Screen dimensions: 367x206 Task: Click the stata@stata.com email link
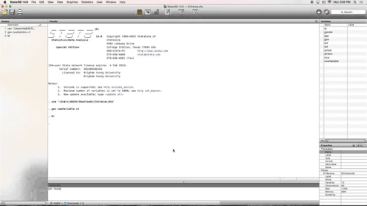click(149, 55)
